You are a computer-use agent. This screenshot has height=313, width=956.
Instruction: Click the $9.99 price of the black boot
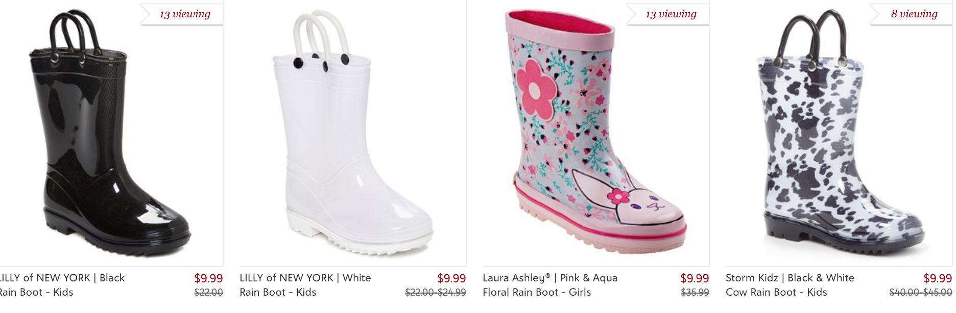tap(208, 278)
